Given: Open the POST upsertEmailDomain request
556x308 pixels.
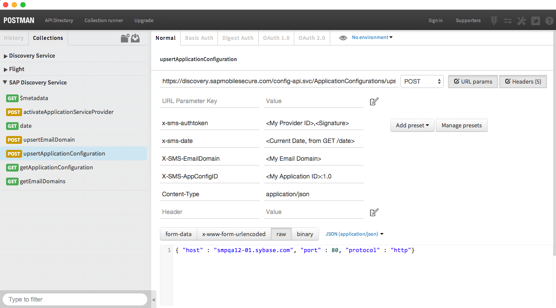Looking at the screenshot, I should (x=74, y=140).
